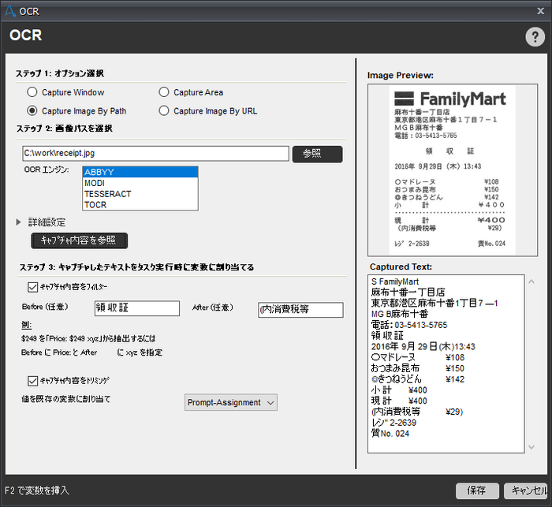This screenshot has width=552, height=507.
Task: Toggle the キャプチャ内容をフィルター checkbox
Action: pos(32,288)
